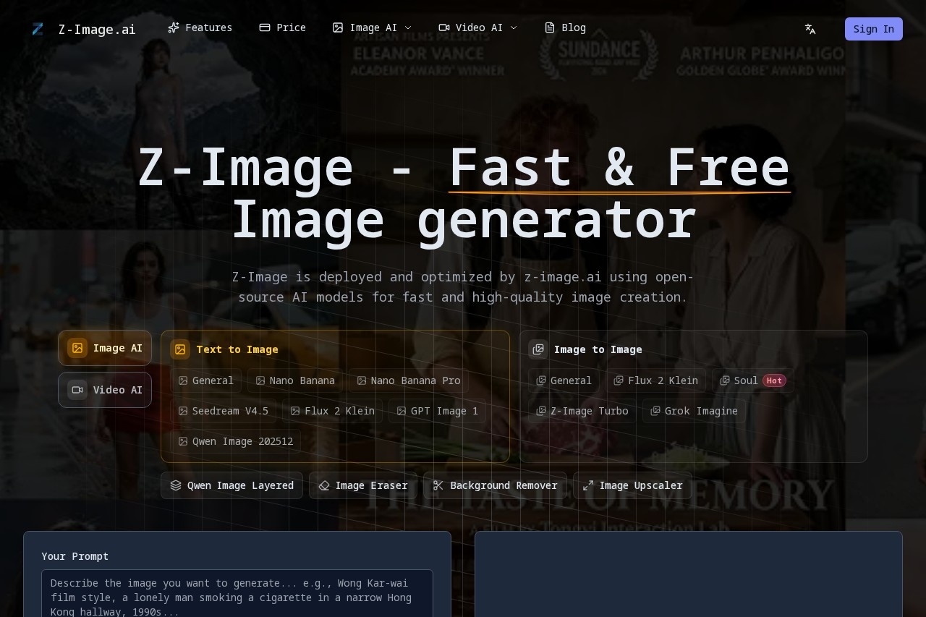
Task: Click the Text to Image section icon
Action: (180, 349)
